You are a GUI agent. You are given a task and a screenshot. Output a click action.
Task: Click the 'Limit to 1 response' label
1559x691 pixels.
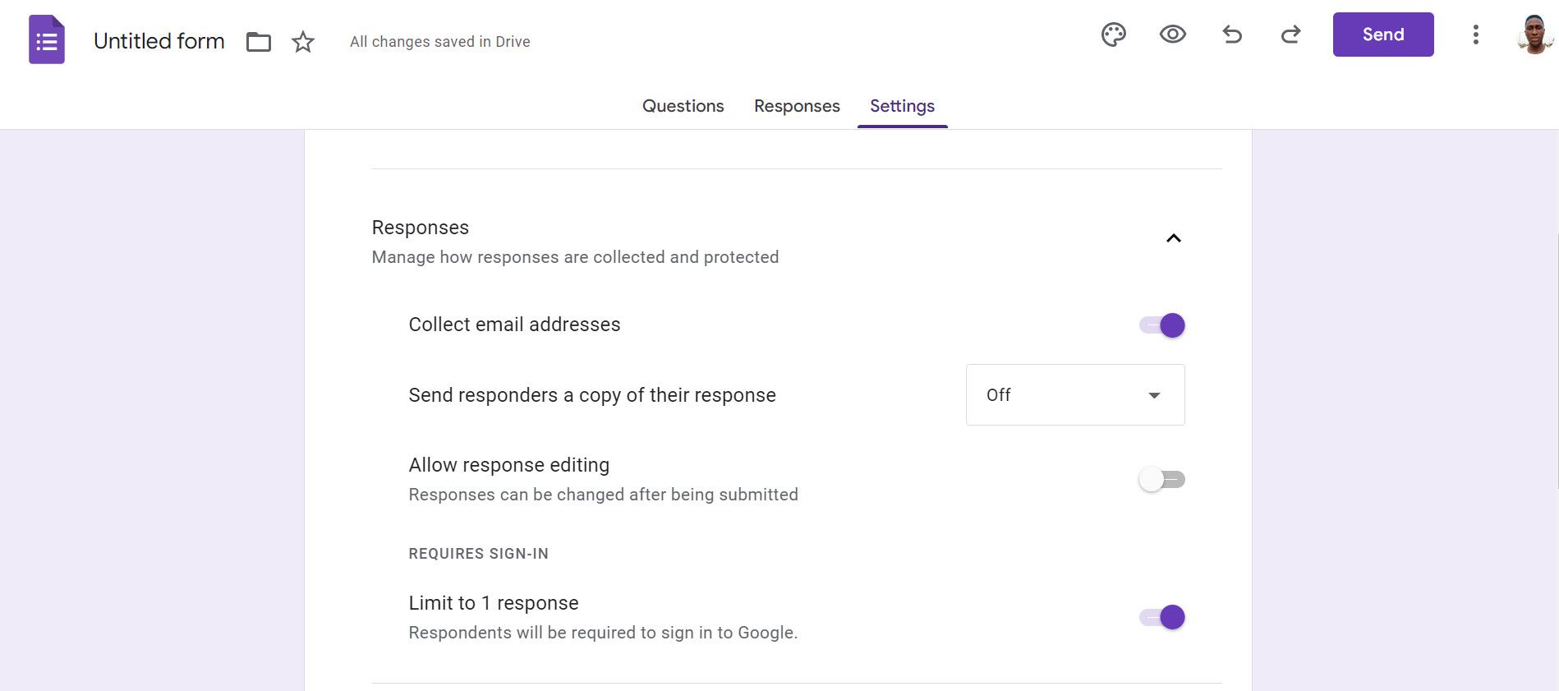[x=494, y=603]
